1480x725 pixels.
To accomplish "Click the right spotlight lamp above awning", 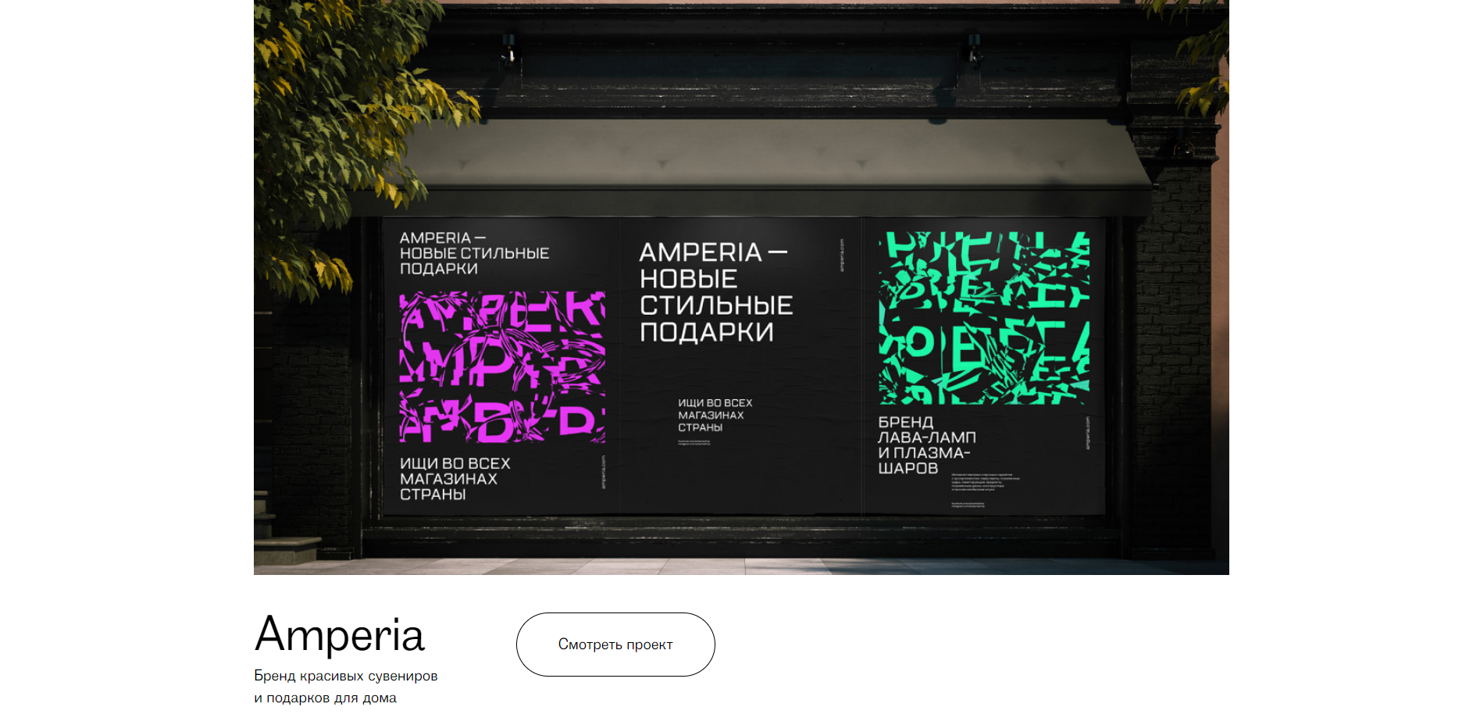I will point(973,48).
